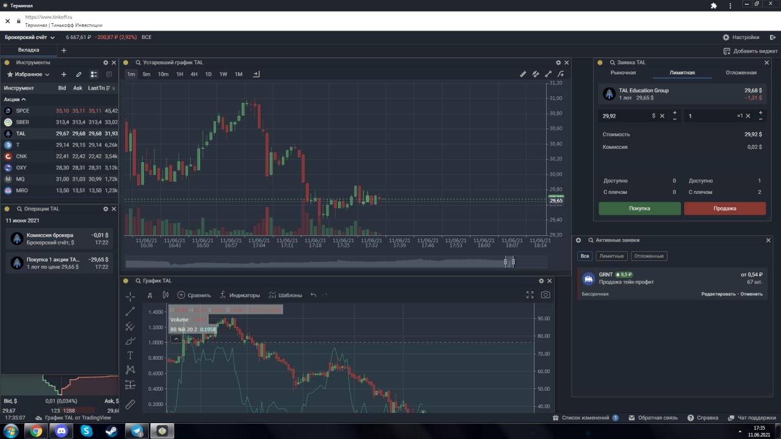Image resolution: width=781 pixels, height=439 pixels.
Task: Open Шаблоны templates dropdown
Action: click(285, 295)
